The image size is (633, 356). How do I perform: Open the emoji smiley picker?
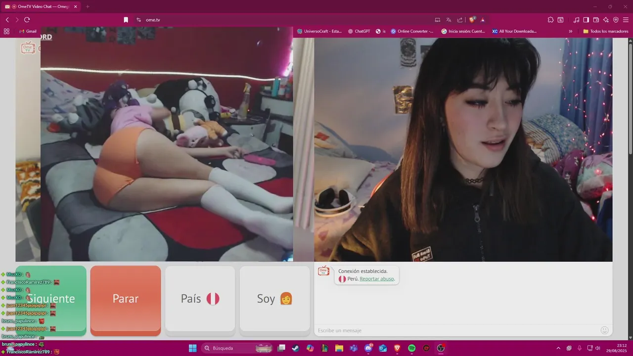[604, 330]
